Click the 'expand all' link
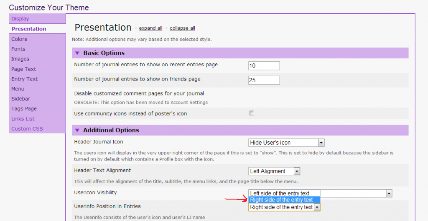The height and width of the screenshot is (221, 428). pyautogui.click(x=150, y=28)
